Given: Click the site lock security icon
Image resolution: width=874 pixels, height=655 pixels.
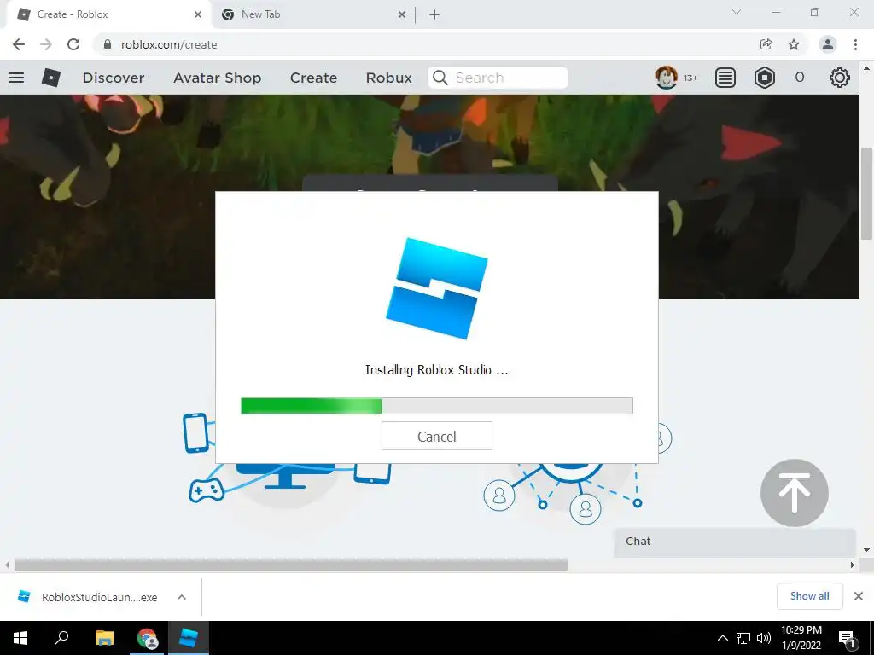Looking at the screenshot, I should (108, 44).
